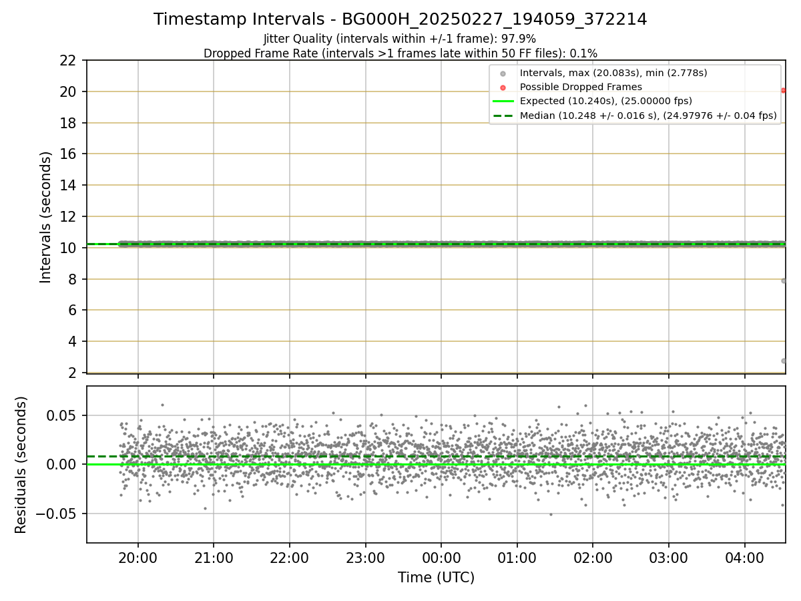This screenshot has height=601, width=801.
Task: Click the 00:00 x-axis tick label
Action: [441, 558]
